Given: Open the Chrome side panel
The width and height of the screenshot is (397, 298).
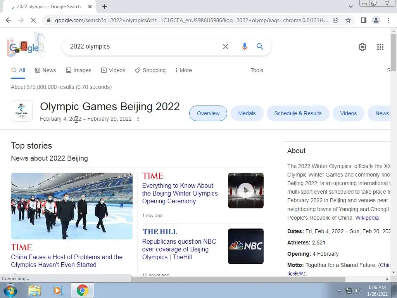Looking at the screenshot, I should tap(364, 20).
